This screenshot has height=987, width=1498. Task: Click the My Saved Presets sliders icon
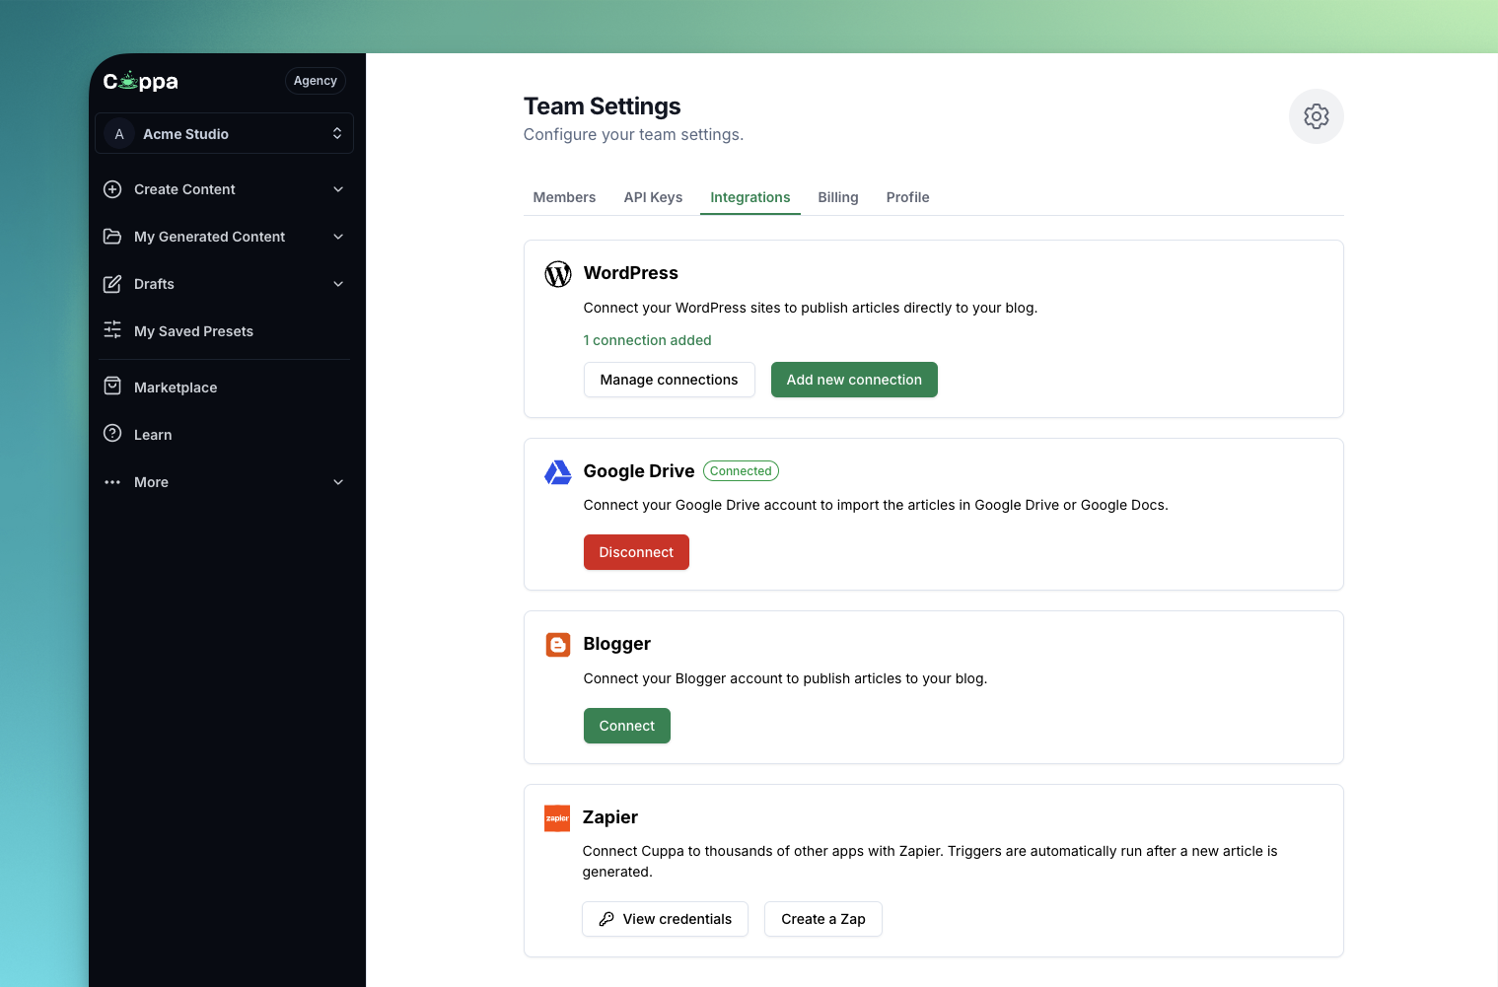pos(112,330)
